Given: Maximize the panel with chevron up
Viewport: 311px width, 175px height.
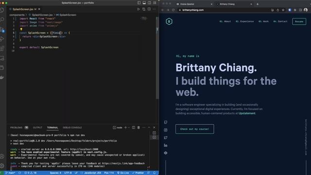Looking at the screenshot, I should point(149,127).
